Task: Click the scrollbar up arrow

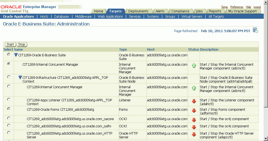Action: pos(266,2)
